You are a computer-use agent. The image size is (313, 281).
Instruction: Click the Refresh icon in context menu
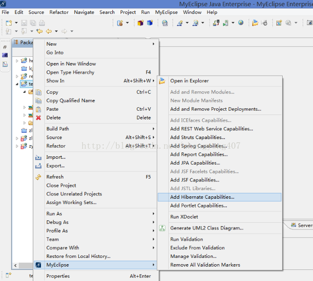(x=38, y=177)
